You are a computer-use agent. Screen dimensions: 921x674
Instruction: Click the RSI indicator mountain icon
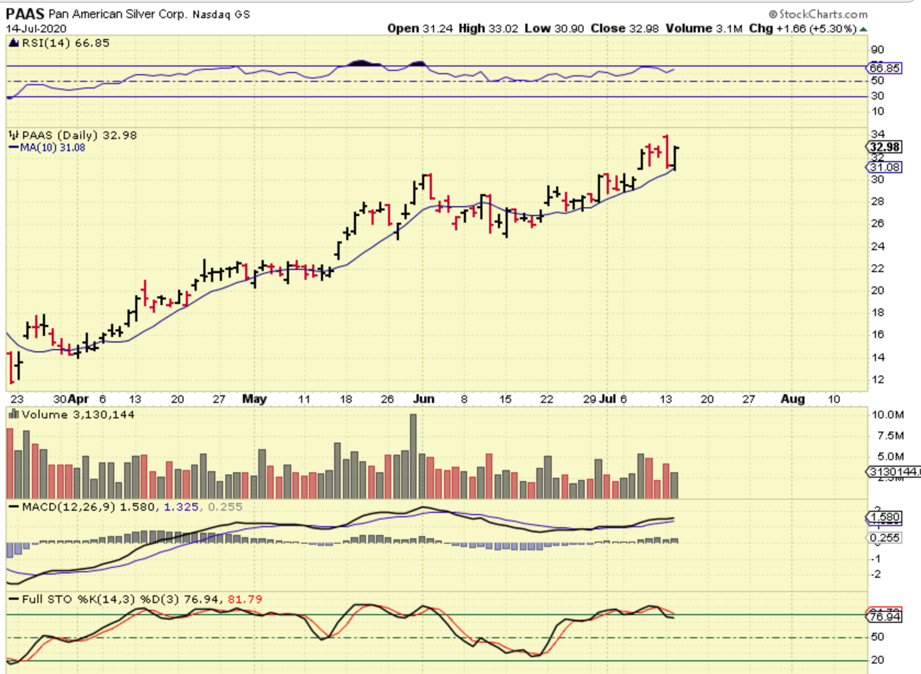tap(14, 43)
